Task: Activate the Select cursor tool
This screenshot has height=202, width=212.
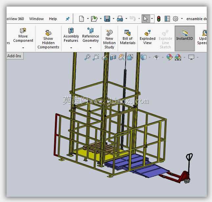Action: click(x=146, y=19)
